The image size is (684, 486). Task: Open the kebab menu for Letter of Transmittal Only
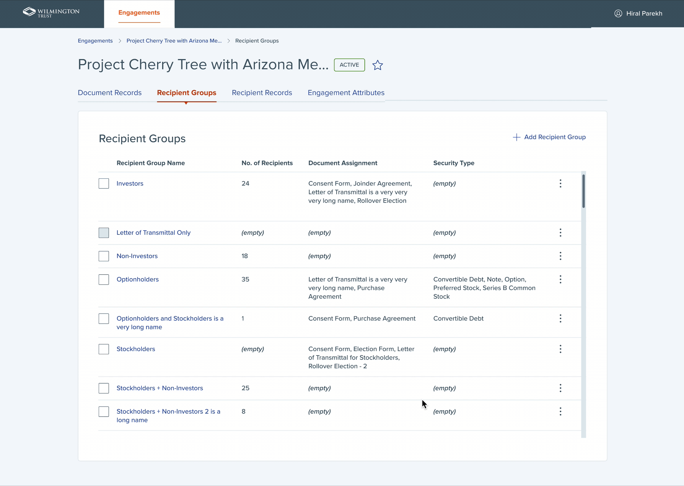tap(560, 233)
